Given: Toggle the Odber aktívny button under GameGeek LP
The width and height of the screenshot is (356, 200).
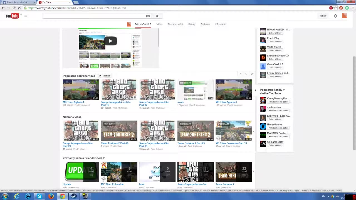Looking at the screenshot, I should pyautogui.click(x=275, y=67).
